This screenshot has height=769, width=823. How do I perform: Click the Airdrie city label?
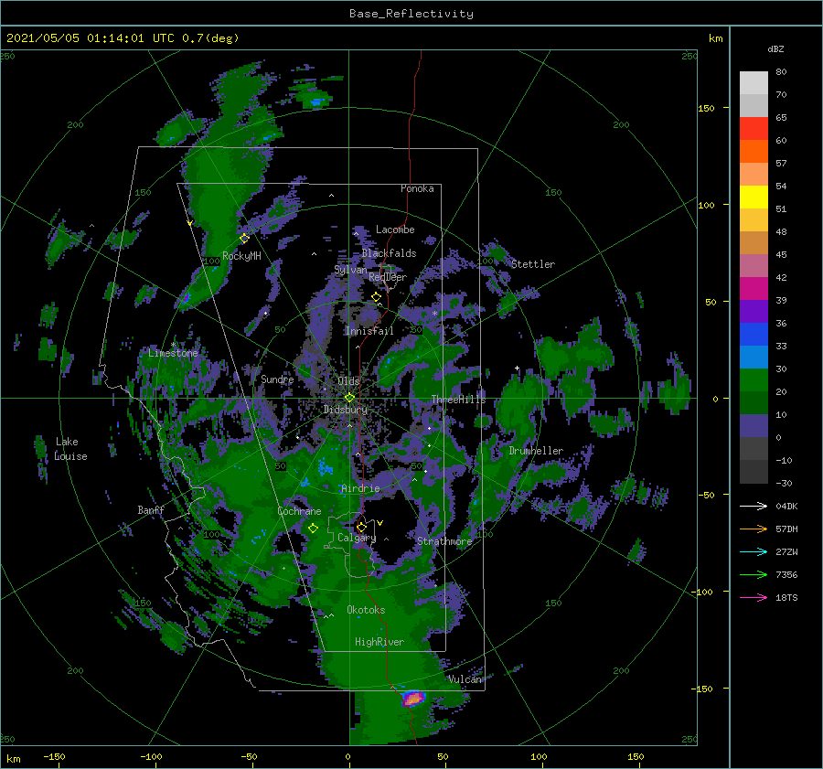click(x=360, y=488)
